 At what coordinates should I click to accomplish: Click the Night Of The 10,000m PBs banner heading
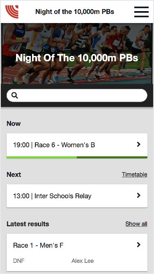point(77,58)
